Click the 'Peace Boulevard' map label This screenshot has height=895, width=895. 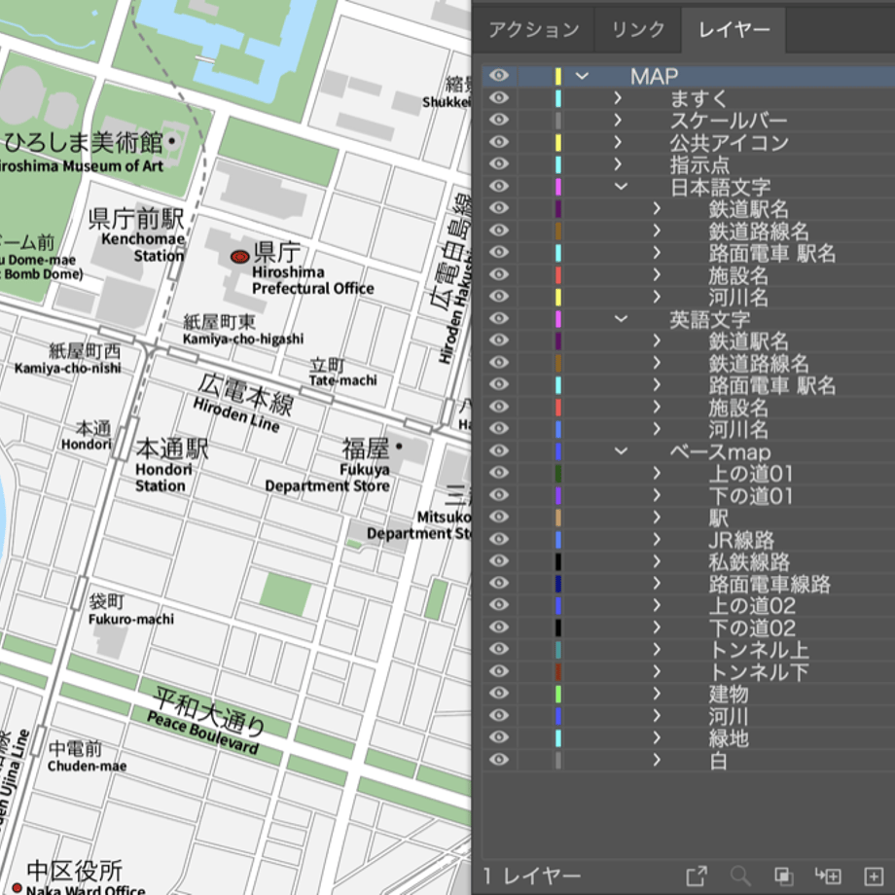coord(203,733)
